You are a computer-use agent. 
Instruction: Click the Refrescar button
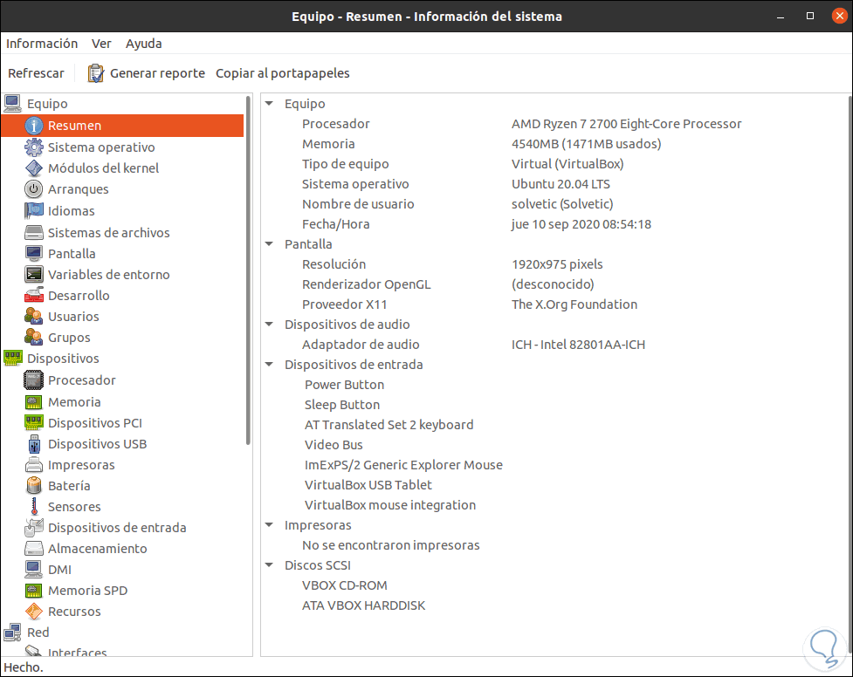pos(36,73)
